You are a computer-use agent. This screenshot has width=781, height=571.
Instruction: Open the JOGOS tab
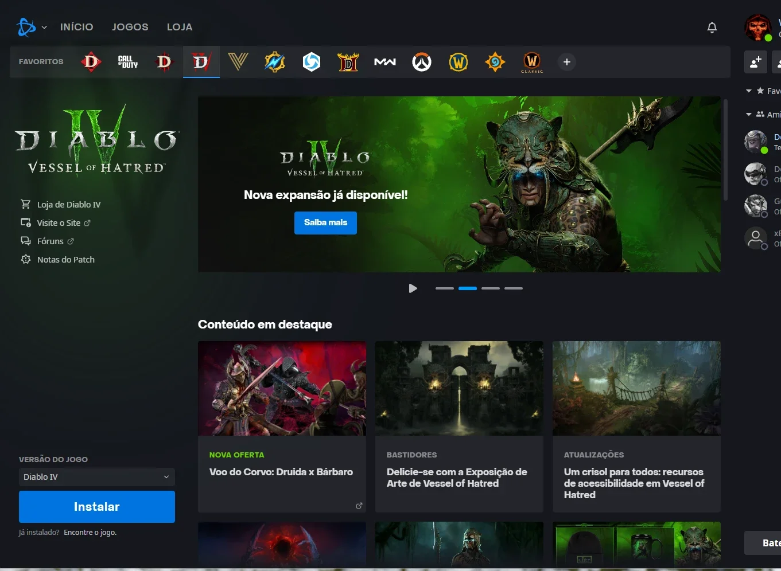tap(130, 27)
